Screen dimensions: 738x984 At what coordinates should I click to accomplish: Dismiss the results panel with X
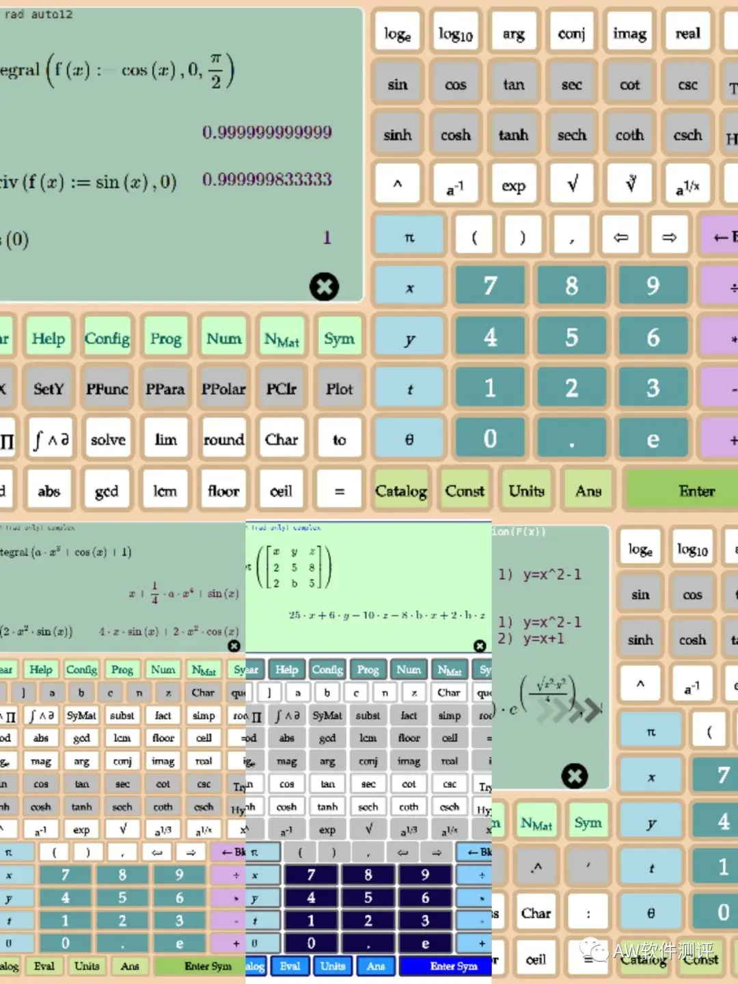click(x=324, y=287)
